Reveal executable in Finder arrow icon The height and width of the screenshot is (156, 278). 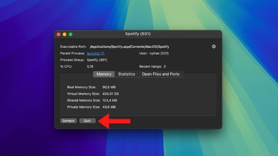[x=214, y=47]
